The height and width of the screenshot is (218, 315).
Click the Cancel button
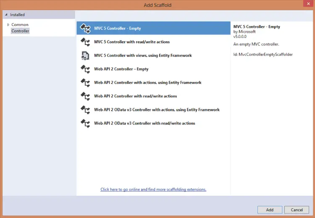[x=297, y=210]
